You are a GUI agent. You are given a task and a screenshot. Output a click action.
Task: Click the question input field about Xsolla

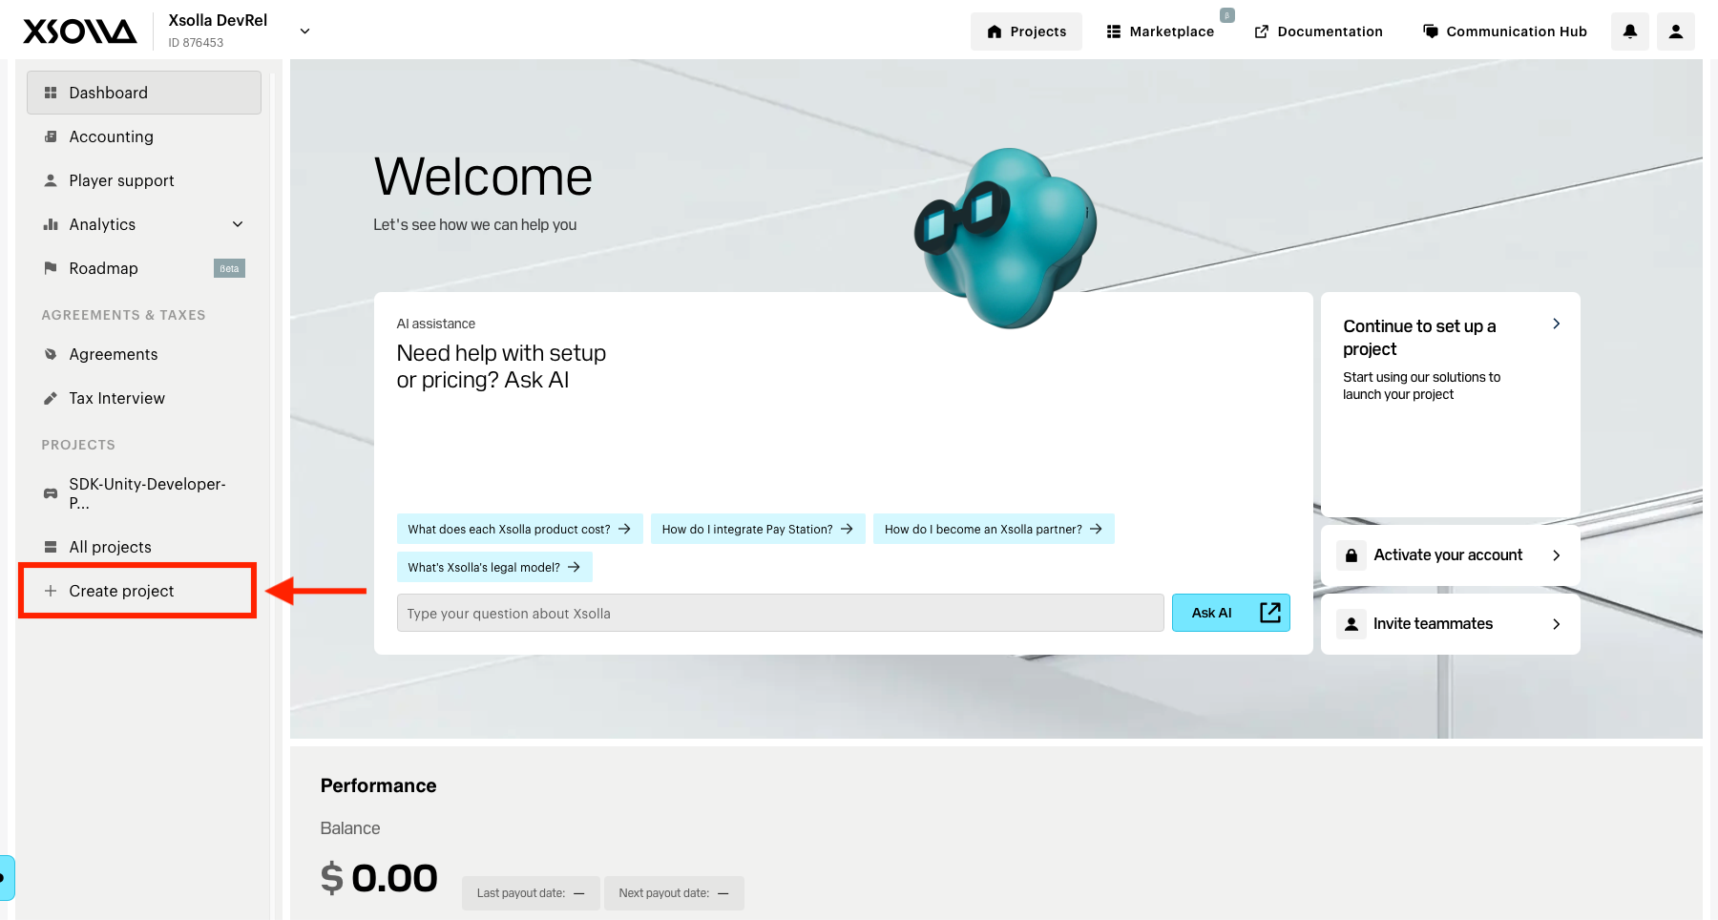click(780, 613)
